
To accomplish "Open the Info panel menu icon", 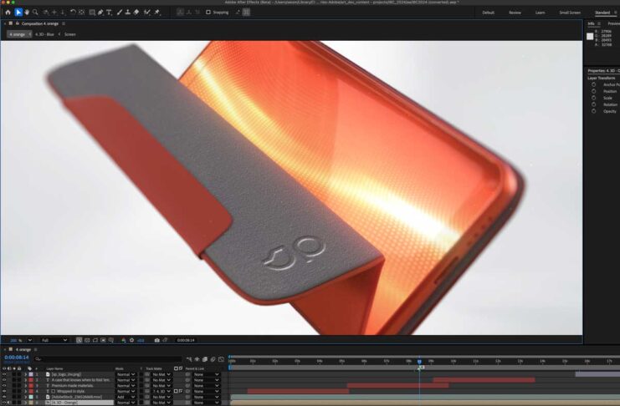I will 599,23.
